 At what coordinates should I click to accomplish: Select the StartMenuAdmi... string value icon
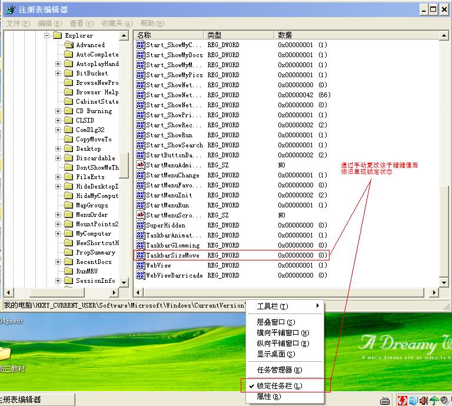[x=141, y=165]
